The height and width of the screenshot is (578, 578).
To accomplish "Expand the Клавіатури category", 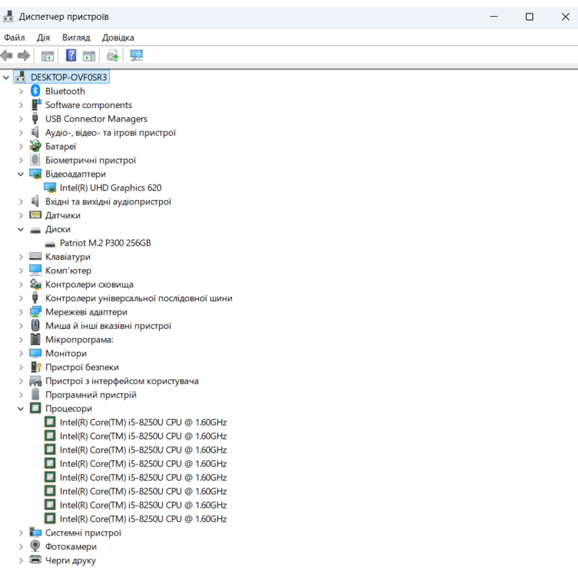I will click(x=21, y=257).
